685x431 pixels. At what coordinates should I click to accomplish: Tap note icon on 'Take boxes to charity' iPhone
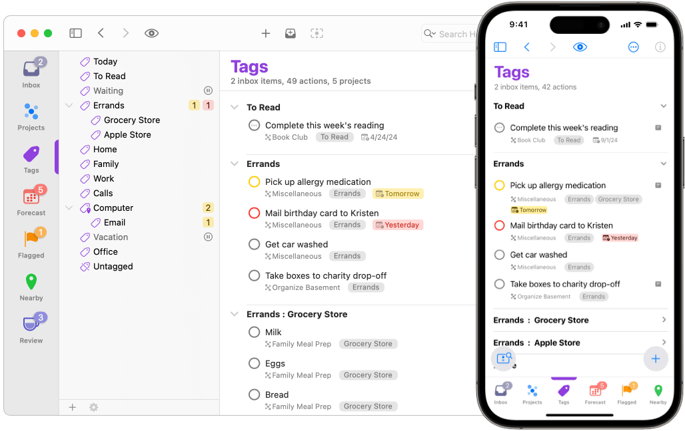click(658, 284)
